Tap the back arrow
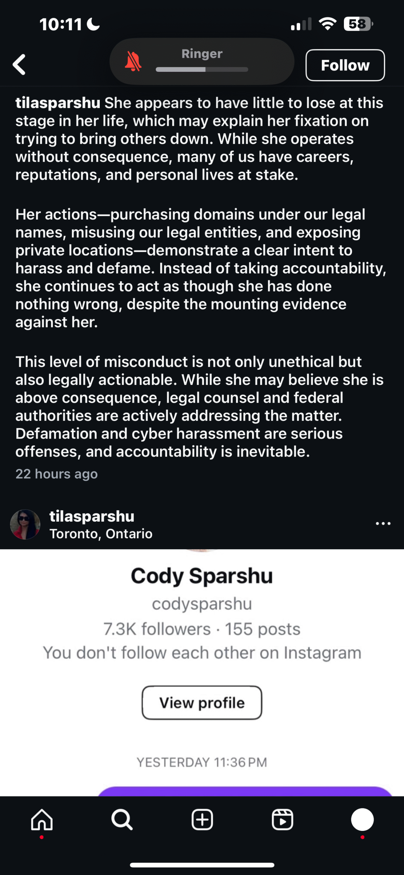Image resolution: width=404 pixels, height=875 pixels. (19, 65)
